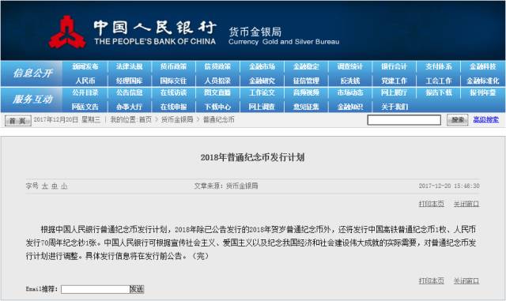Open the 新闻发布 menu item
506x301 pixels.
pyautogui.click(x=85, y=66)
